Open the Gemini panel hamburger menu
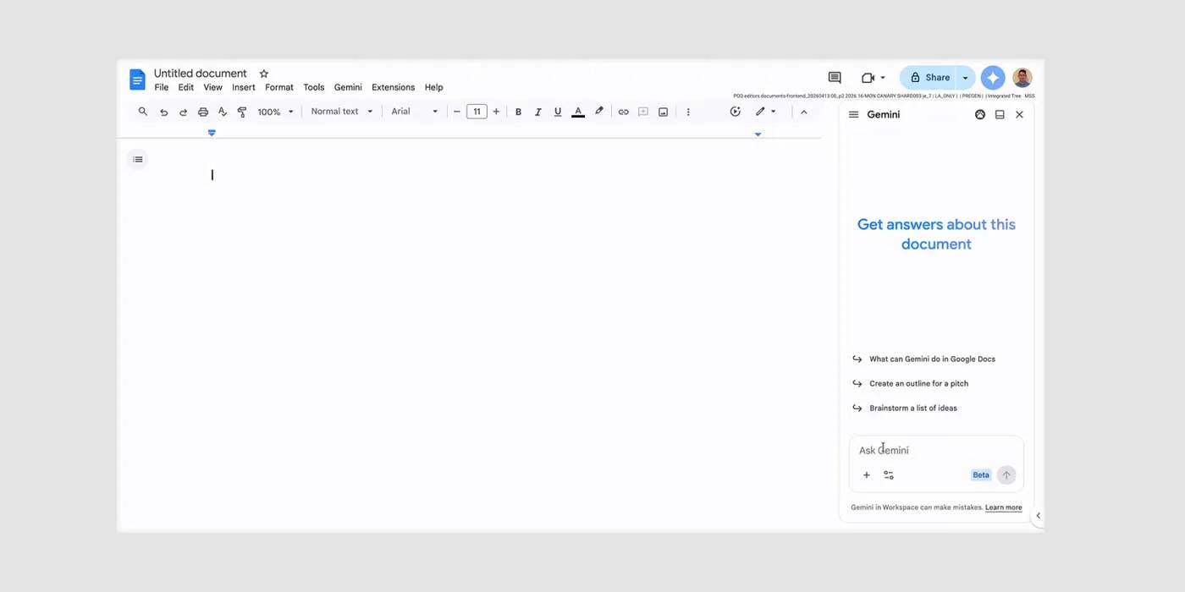 click(x=854, y=115)
